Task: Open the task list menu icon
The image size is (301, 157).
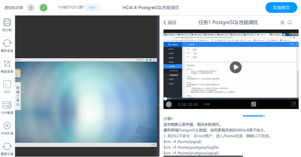Action: (283, 22)
